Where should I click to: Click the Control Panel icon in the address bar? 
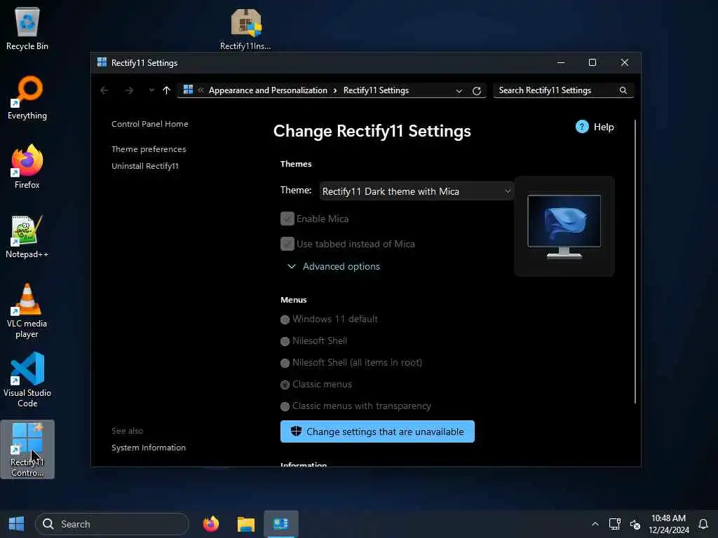(188, 90)
